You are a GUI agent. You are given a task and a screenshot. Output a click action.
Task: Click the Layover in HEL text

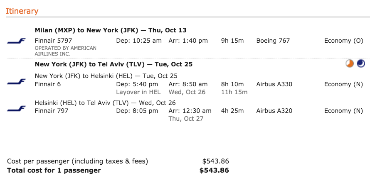point(138,92)
